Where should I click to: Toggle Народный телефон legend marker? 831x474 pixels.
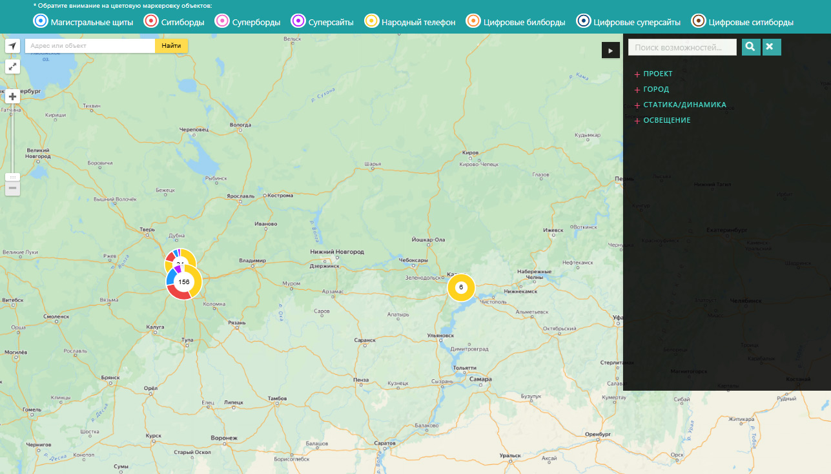[x=372, y=21]
